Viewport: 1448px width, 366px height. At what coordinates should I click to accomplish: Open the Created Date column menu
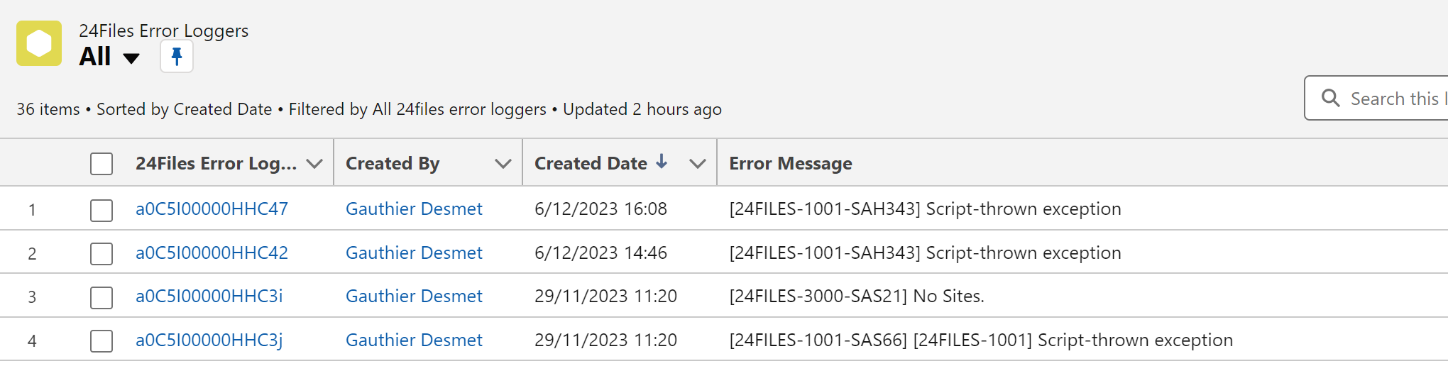coord(698,164)
